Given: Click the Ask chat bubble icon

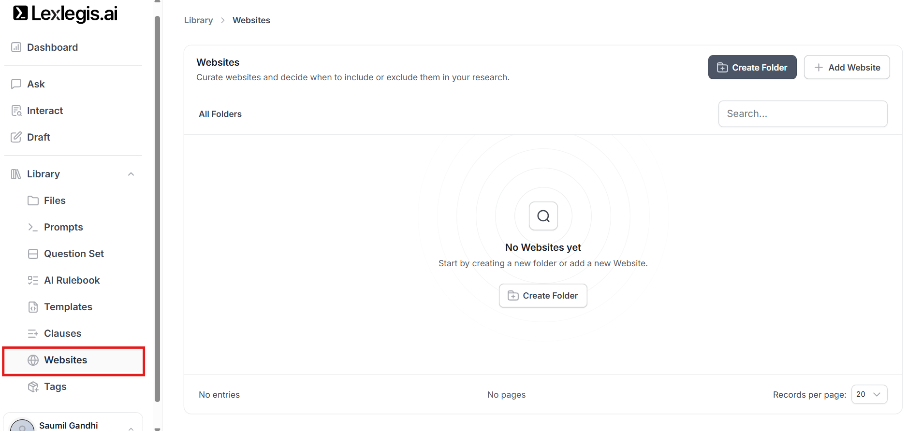Looking at the screenshot, I should [16, 84].
